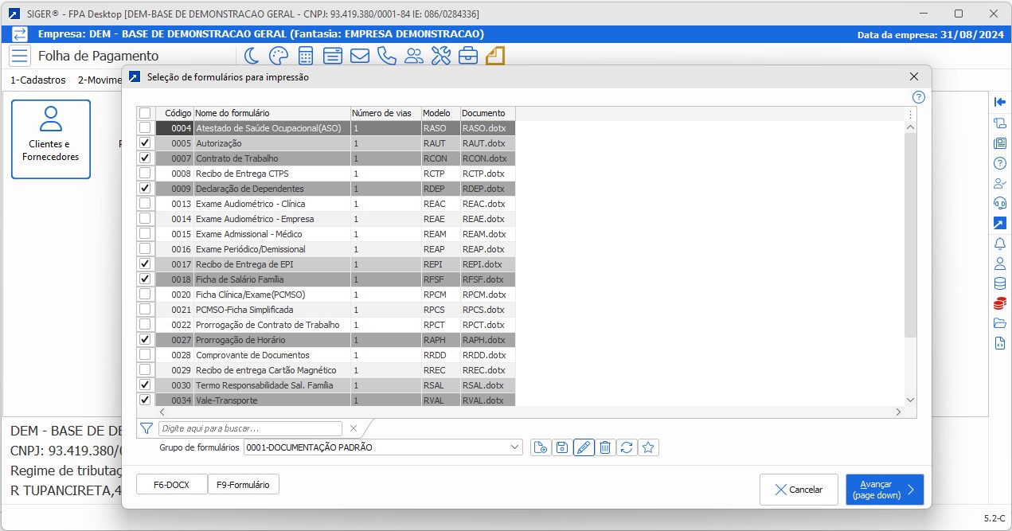Click the refresh icon beside form group
The height and width of the screenshot is (531, 1012).
(627, 447)
